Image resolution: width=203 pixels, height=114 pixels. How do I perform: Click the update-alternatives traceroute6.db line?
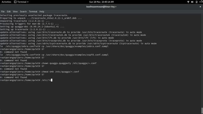point(73,35)
